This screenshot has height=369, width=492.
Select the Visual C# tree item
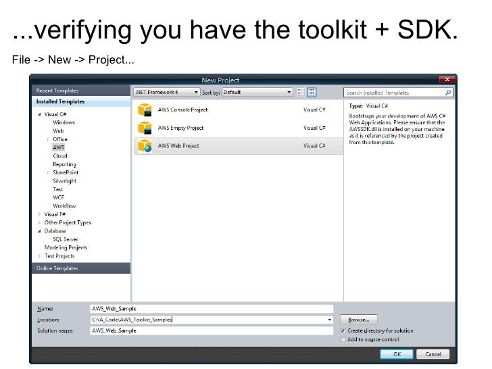[x=55, y=114]
